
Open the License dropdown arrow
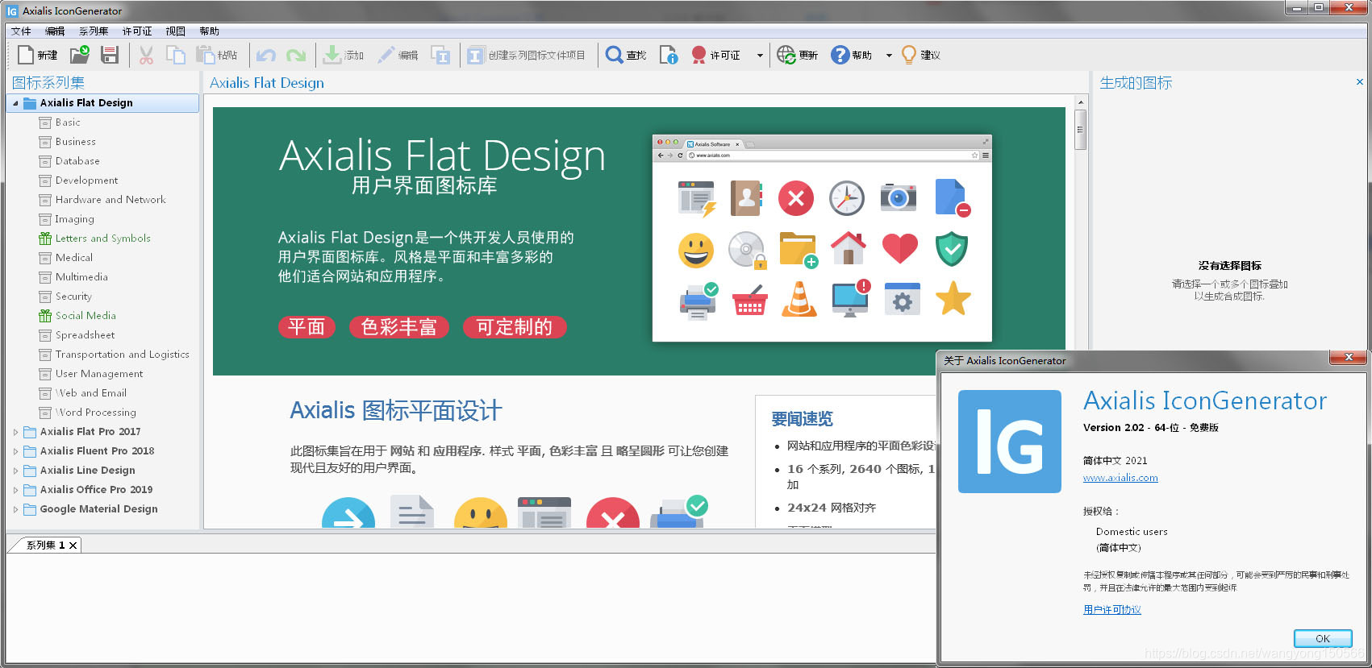760,56
